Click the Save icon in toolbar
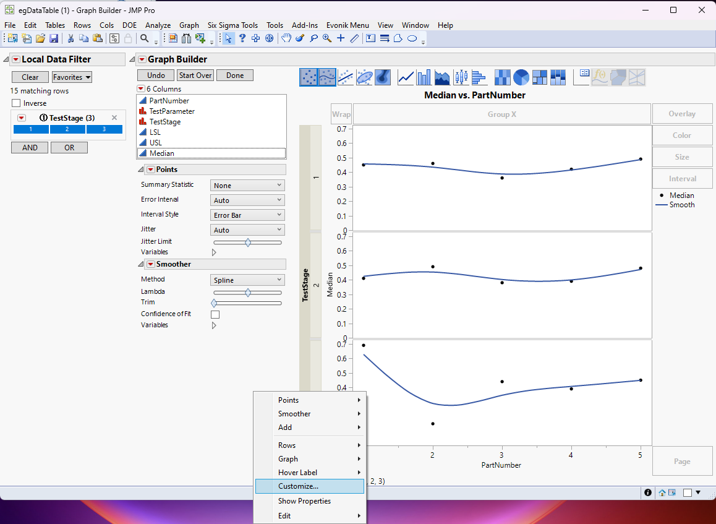Viewport: 716px width, 524px height. pos(54,38)
